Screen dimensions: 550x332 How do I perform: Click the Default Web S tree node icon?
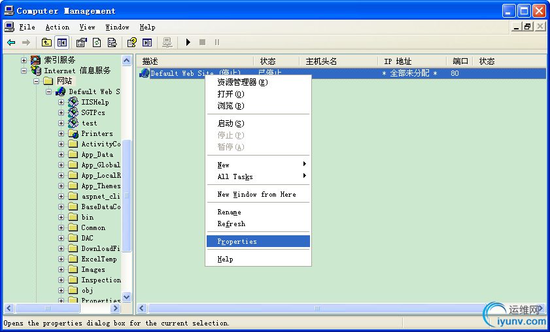pos(61,91)
